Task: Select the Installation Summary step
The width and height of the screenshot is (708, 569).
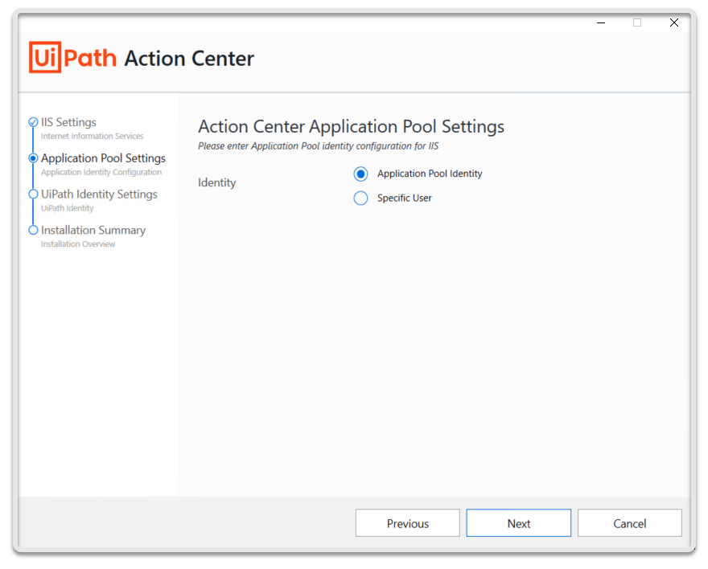Action: (94, 230)
